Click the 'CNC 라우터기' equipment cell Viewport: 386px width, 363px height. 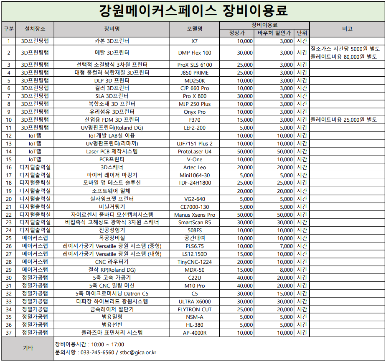coord(112,262)
